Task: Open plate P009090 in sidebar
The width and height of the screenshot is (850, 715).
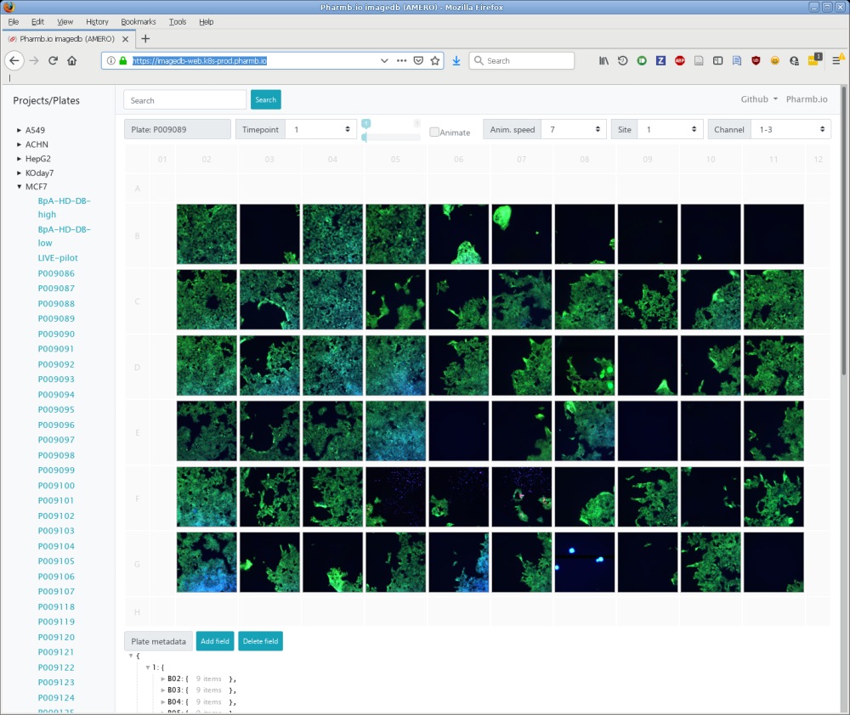Action: click(56, 334)
